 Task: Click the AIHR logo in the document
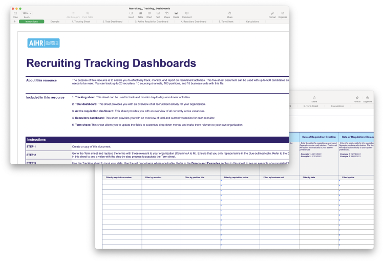[44, 43]
